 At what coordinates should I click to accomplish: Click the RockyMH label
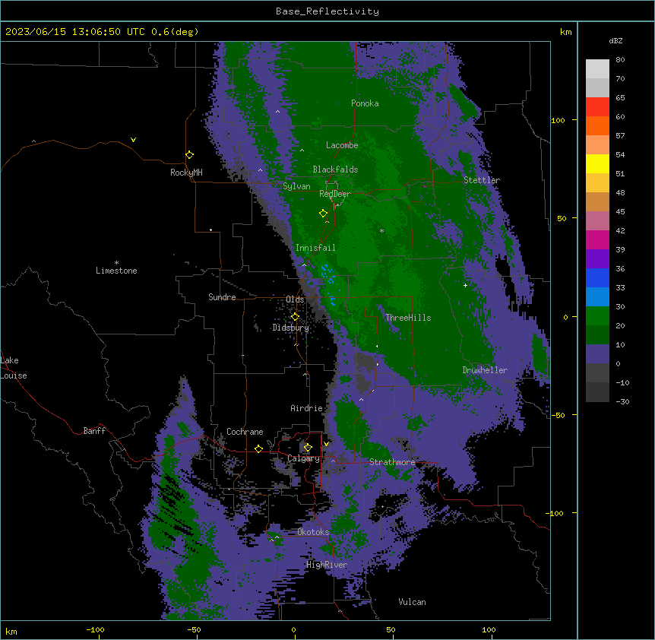(186, 173)
